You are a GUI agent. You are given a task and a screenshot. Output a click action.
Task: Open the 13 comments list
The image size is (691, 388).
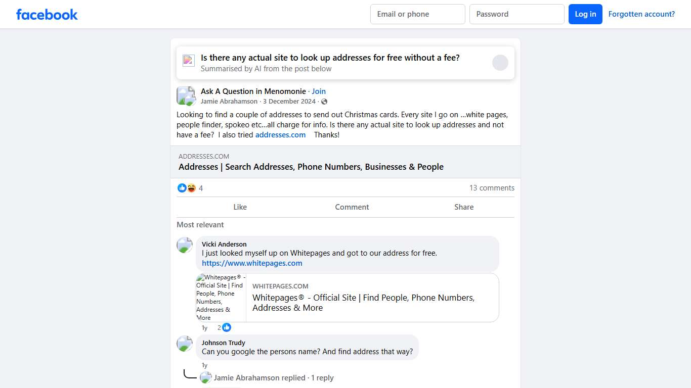492,188
